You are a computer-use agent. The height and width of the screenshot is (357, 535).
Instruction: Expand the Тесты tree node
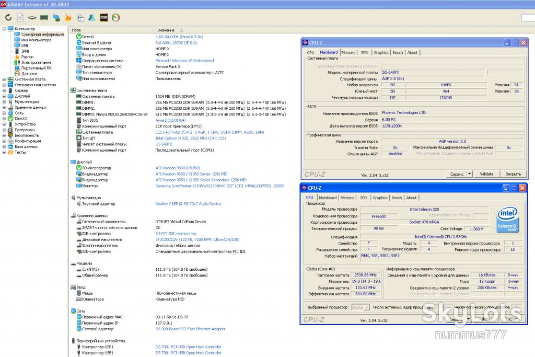pyautogui.click(x=4, y=152)
